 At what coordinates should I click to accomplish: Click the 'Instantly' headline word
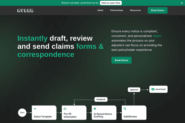33,38
